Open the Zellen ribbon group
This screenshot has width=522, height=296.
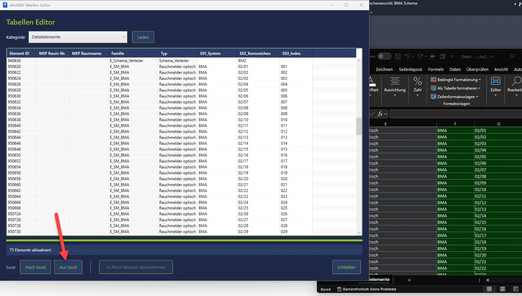pos(495,86)
